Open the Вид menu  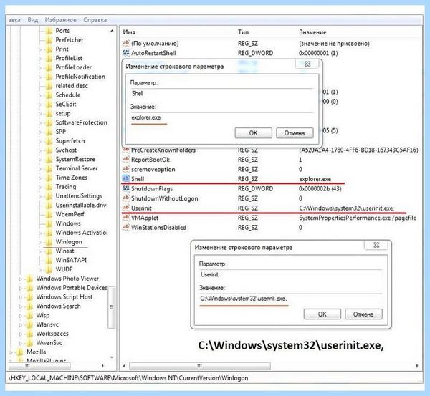click(x=33, y=20)
